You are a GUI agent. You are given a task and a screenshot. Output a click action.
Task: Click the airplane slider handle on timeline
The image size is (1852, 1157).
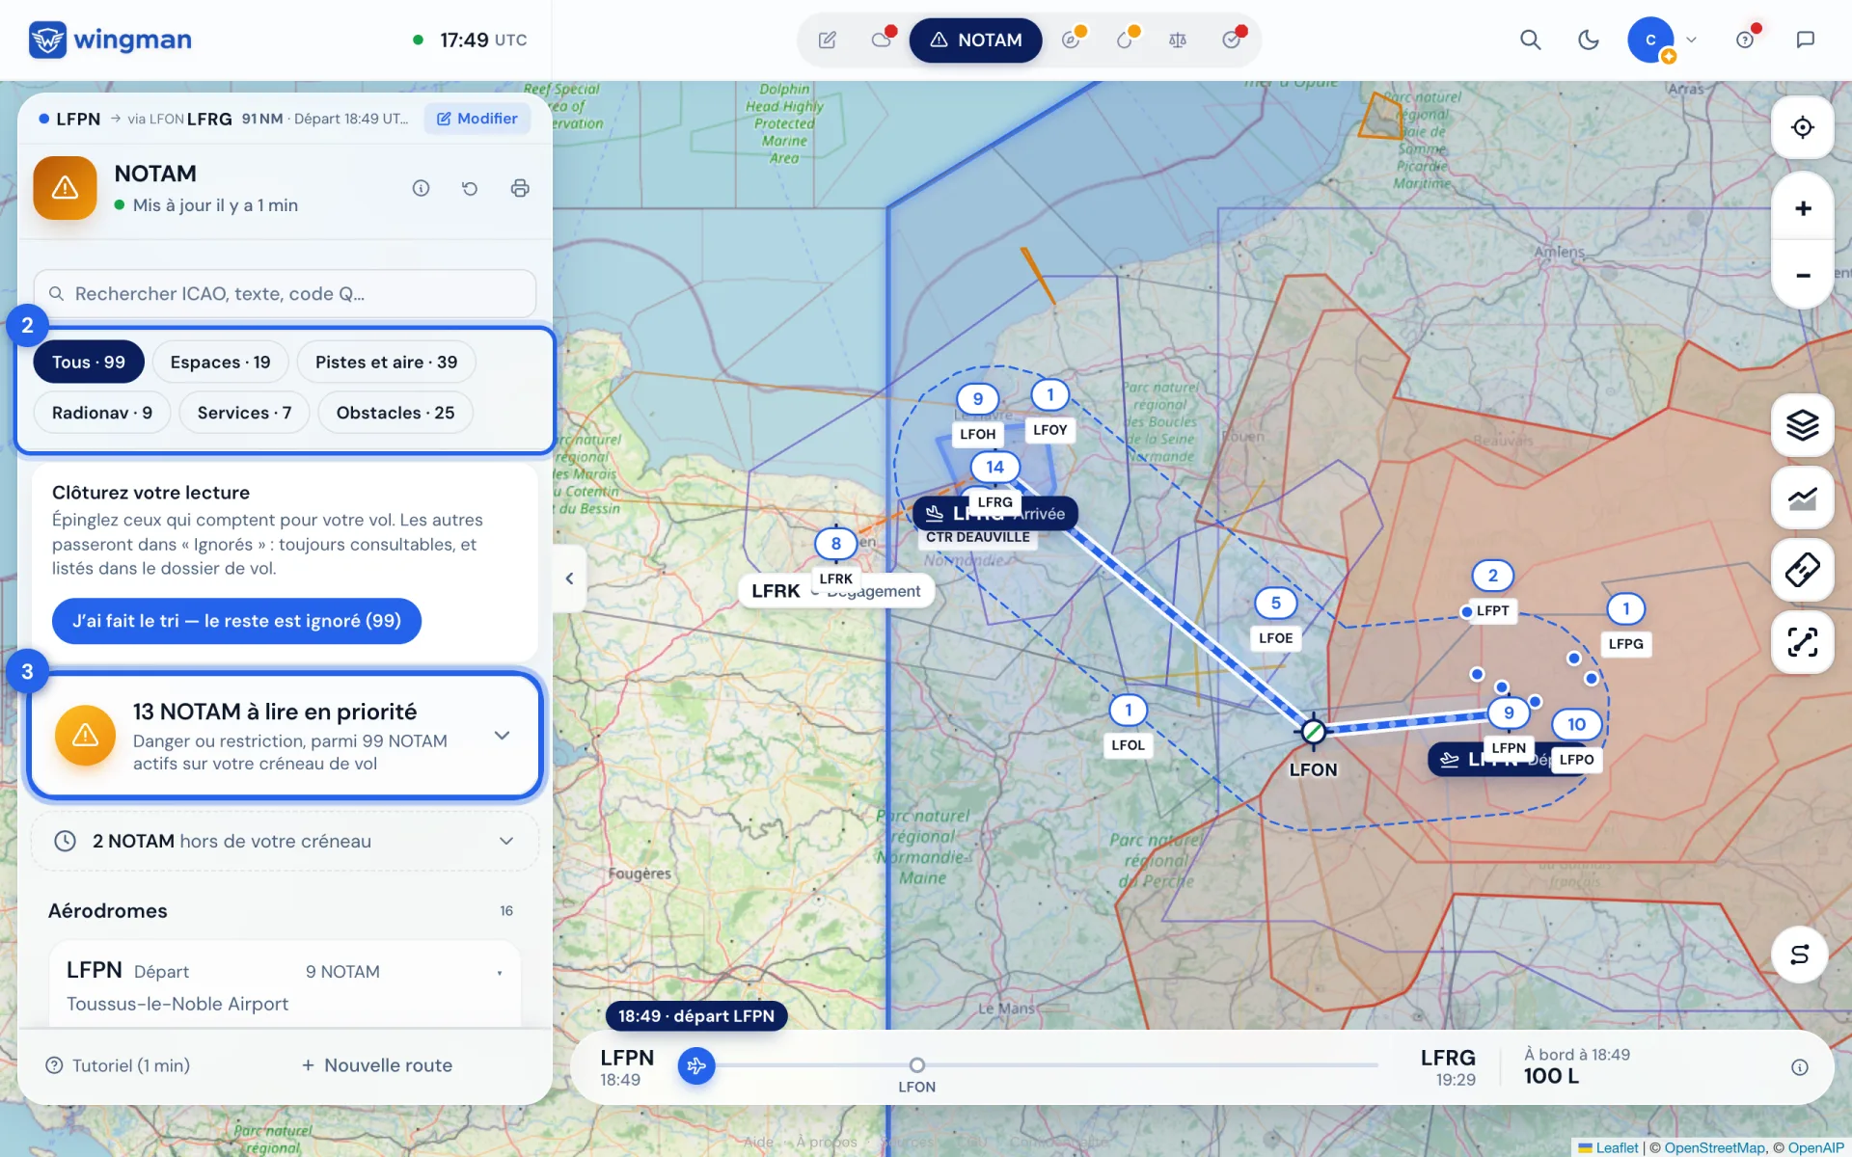tap(696, 1065)
